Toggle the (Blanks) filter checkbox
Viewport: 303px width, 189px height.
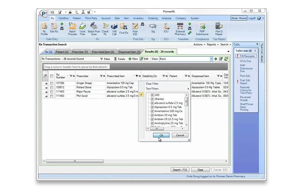[x=152, y=99]
